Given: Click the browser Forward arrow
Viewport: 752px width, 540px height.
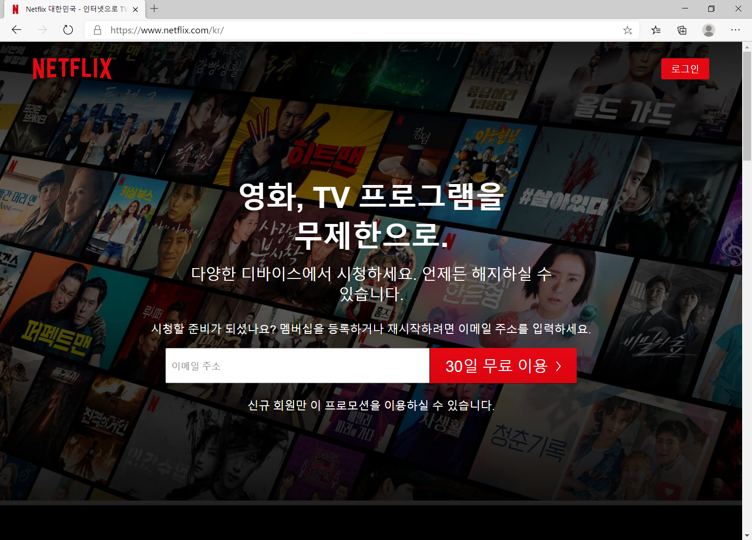Looking at the screenshot, I should point(42,30).
